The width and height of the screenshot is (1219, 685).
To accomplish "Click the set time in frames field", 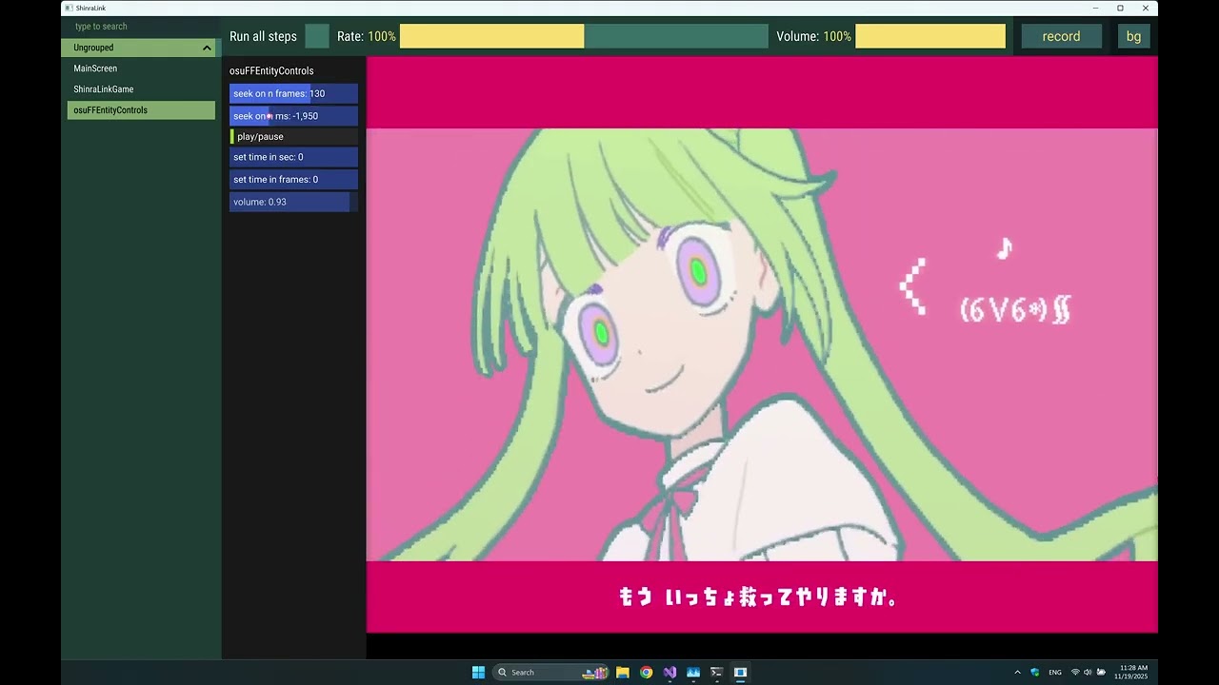I will pos(293,180).
